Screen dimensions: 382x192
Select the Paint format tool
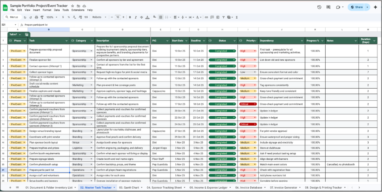tap(41, 17)
